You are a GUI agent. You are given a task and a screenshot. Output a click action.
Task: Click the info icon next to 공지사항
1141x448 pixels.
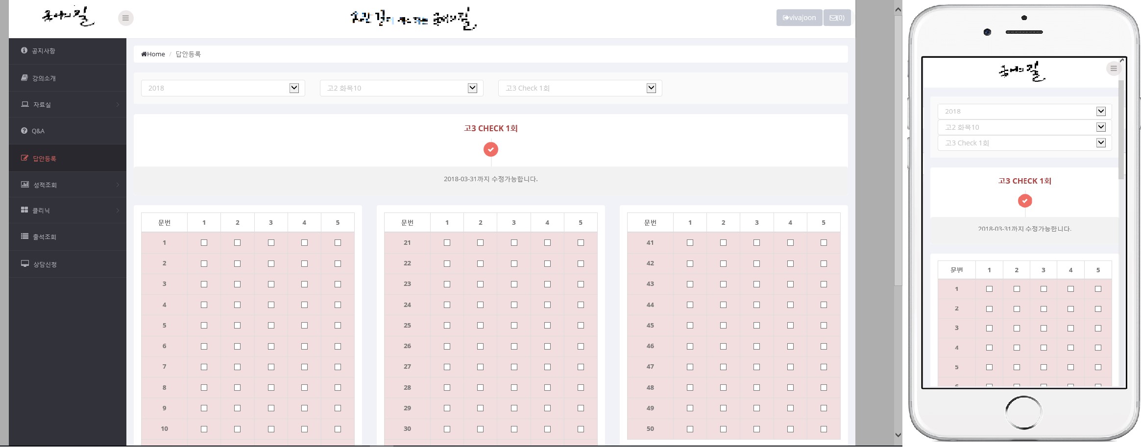[x=24, y=50]
